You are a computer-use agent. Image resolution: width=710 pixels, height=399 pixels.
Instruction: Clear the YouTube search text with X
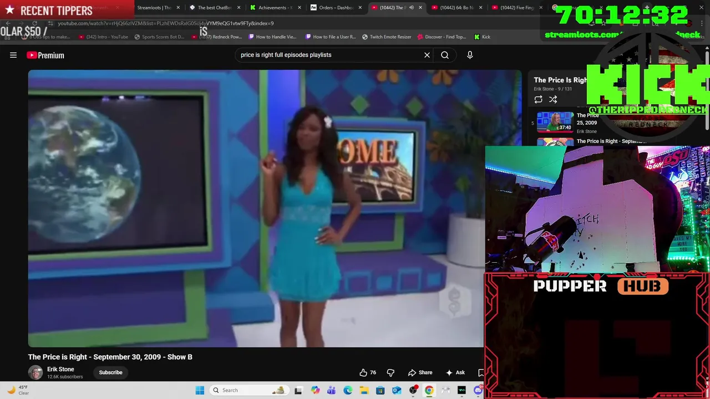coord(427,55)
